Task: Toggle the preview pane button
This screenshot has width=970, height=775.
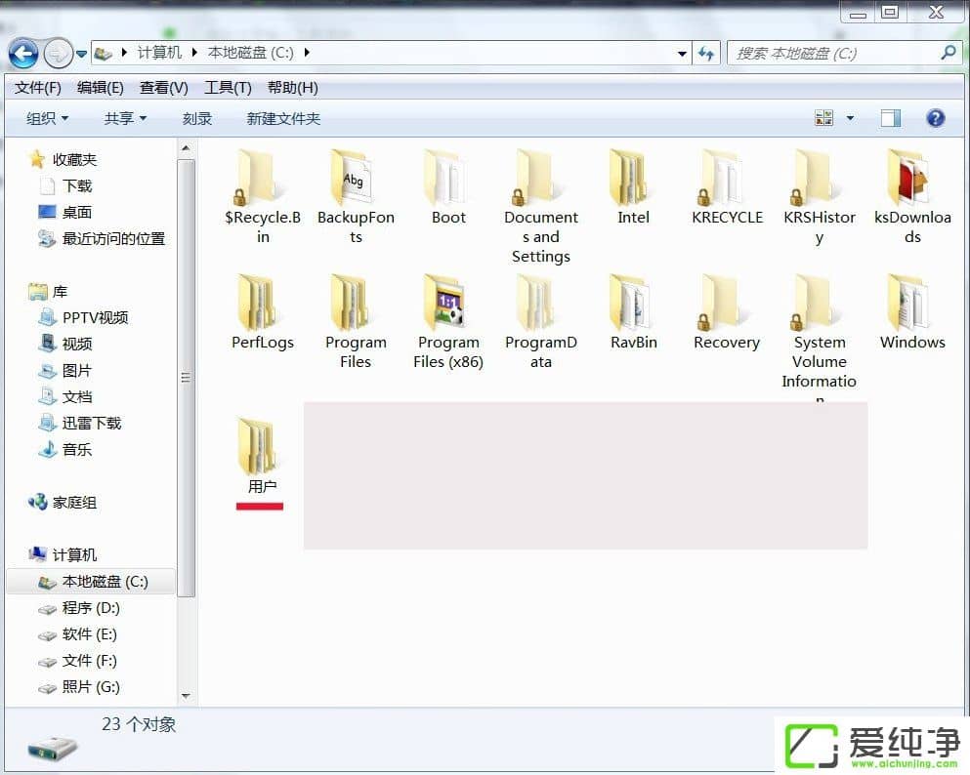Action: click(890, 118)
